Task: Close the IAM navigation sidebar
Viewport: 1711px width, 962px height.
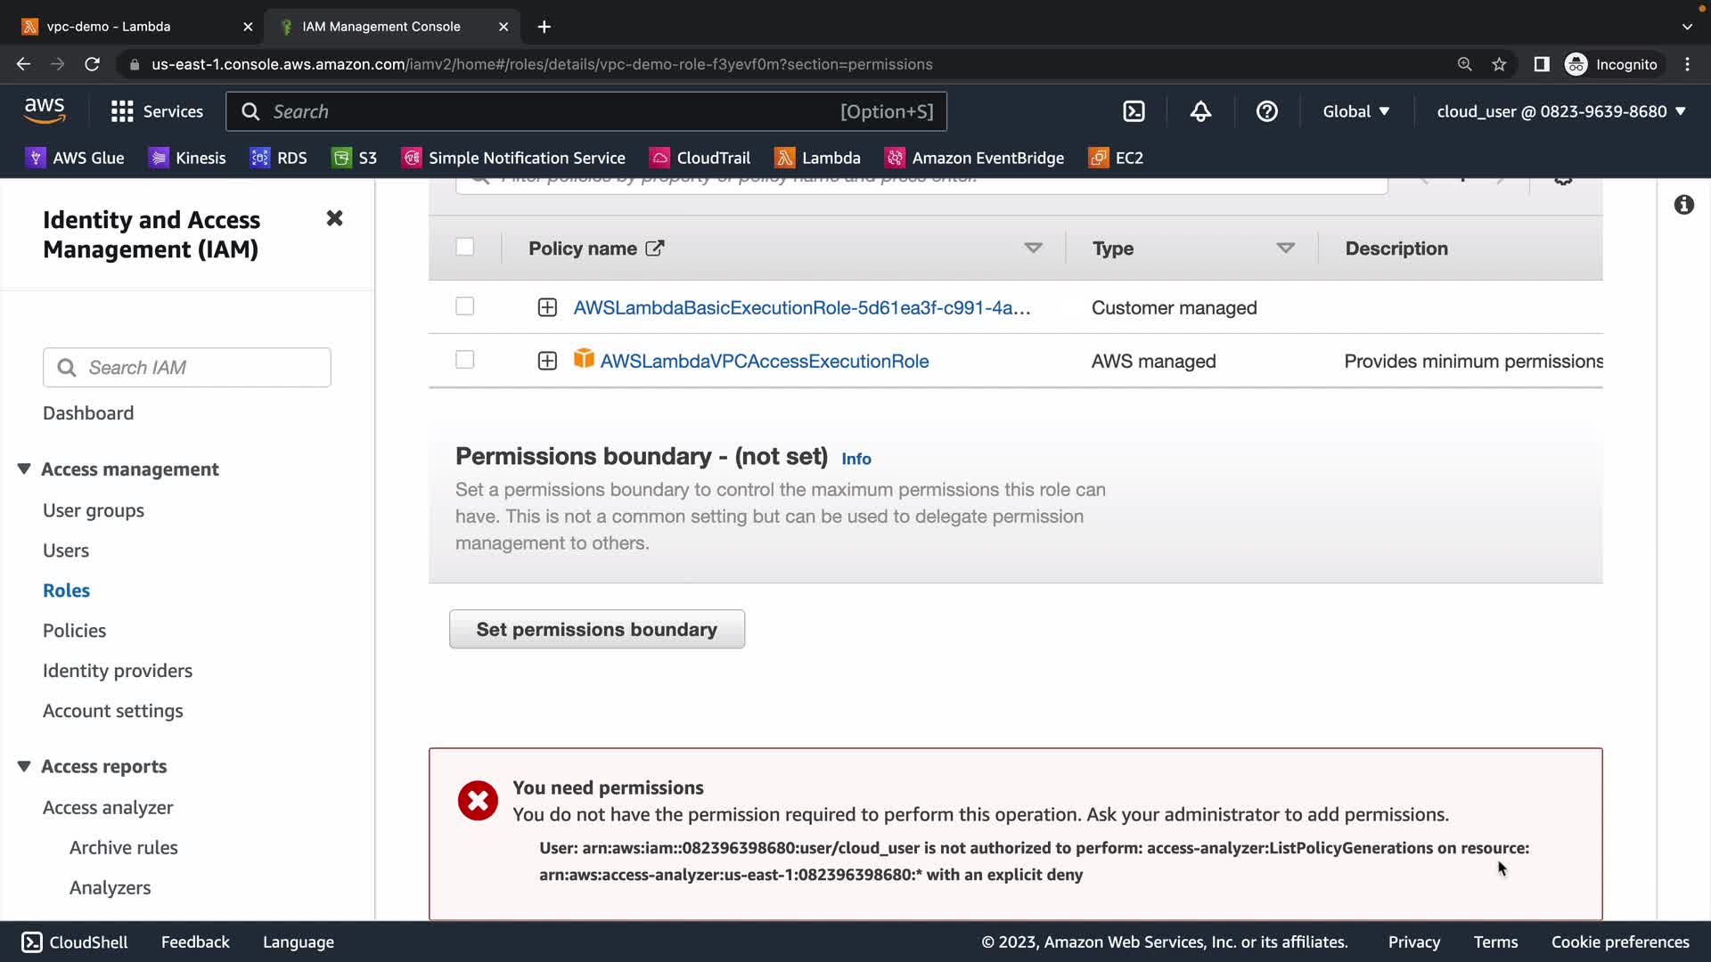Action: pos(334,218)
